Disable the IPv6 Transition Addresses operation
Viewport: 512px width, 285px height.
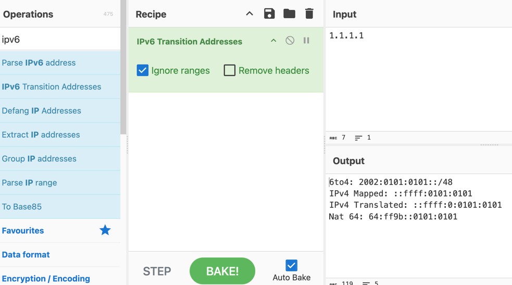tap(290, 41)
